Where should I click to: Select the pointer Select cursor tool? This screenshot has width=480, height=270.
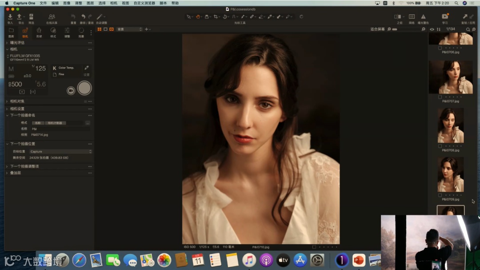pyautogui.click(x=188, y=16)
